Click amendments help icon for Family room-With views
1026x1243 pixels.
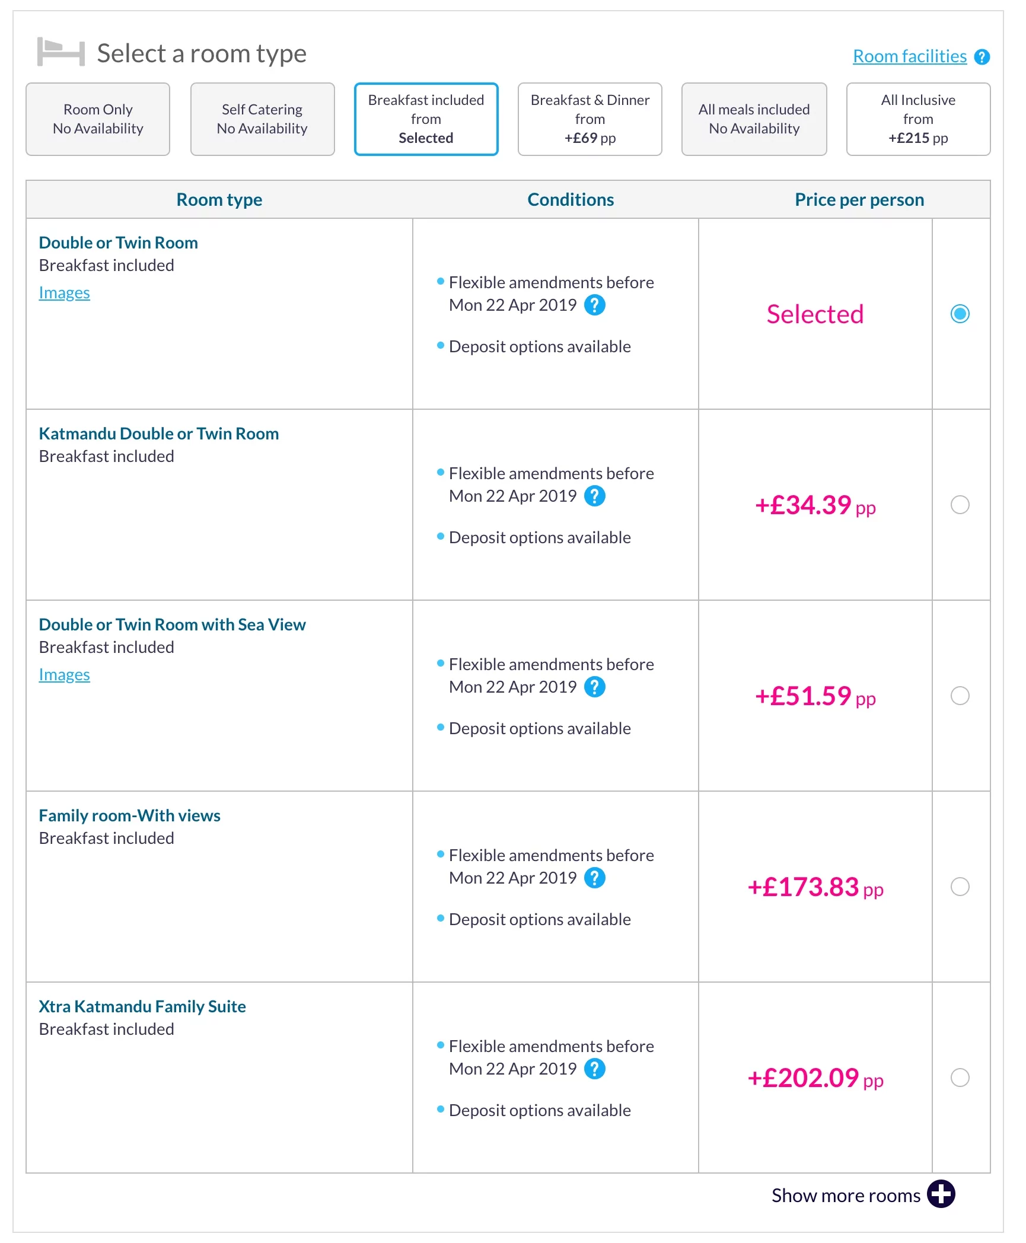pyautogui.click(x=594, y=878)
